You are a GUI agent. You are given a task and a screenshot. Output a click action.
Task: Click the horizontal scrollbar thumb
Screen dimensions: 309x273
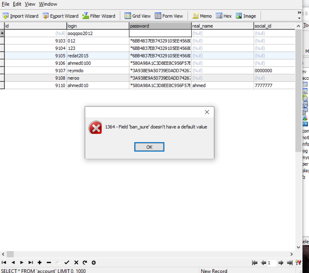point(10,254)
